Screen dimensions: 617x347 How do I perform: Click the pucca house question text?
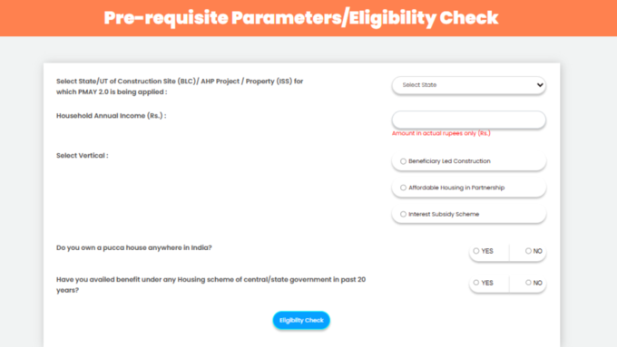click(134, 248)
